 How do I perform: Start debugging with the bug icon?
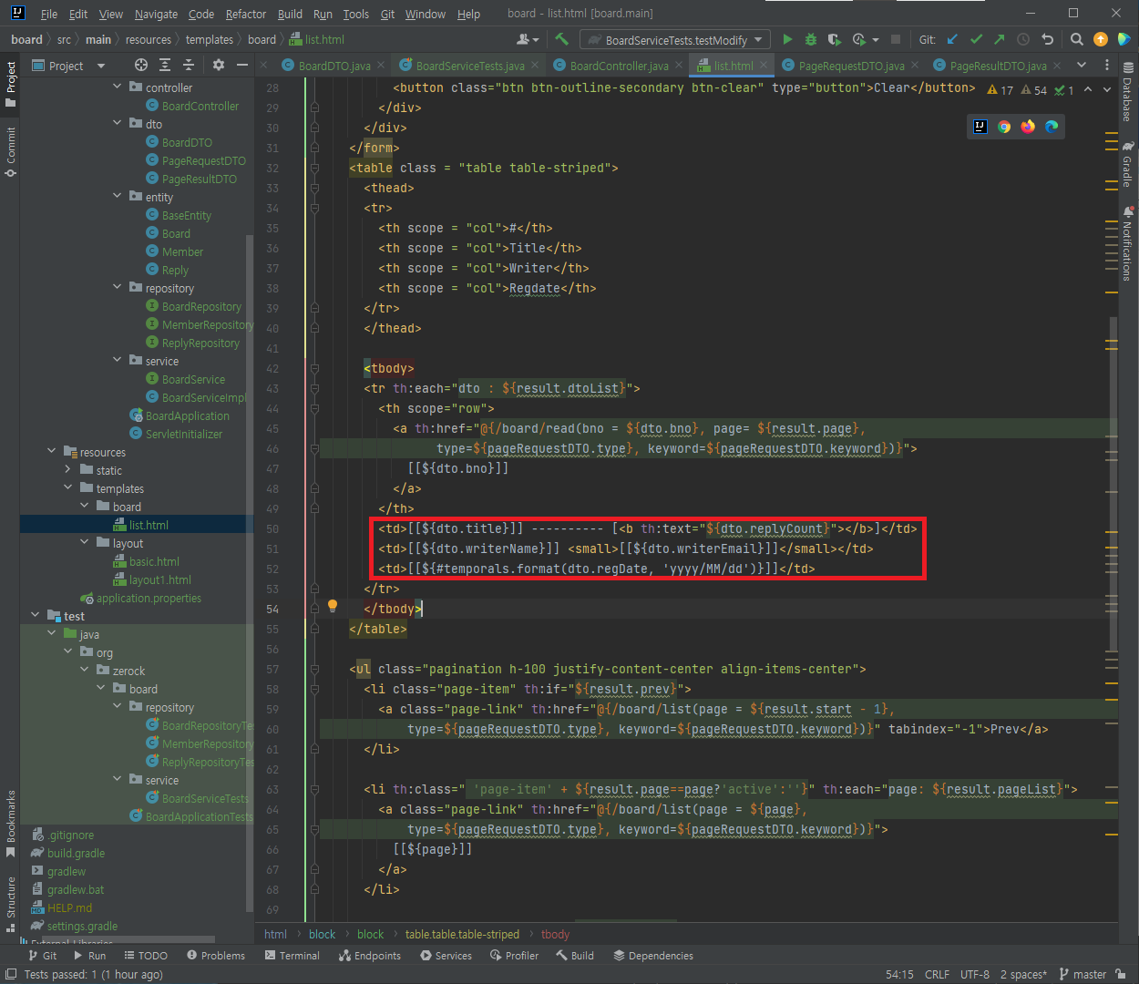pyautogui.click(x=811, y=39)
